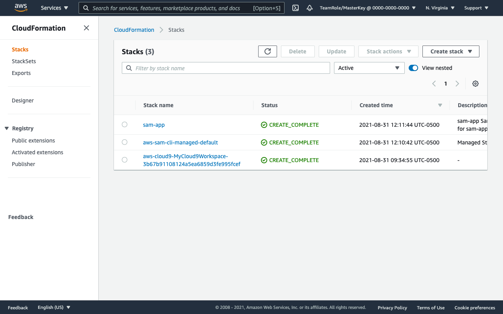Screen dimensions: 503x314
Task: Click the Filter by stack name field
Action: [x=226, y=68]
